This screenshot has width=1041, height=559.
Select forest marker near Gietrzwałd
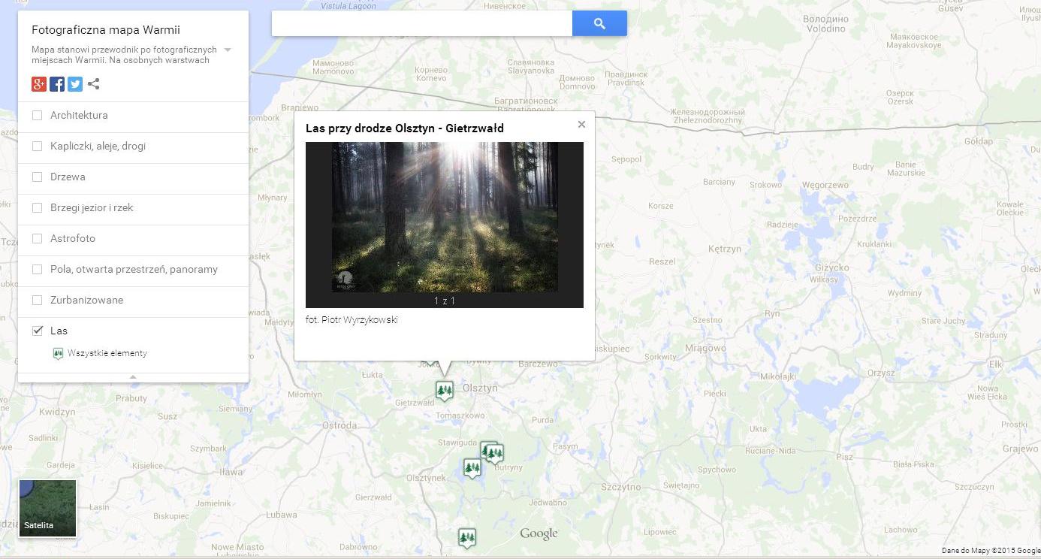pos(445,390)
